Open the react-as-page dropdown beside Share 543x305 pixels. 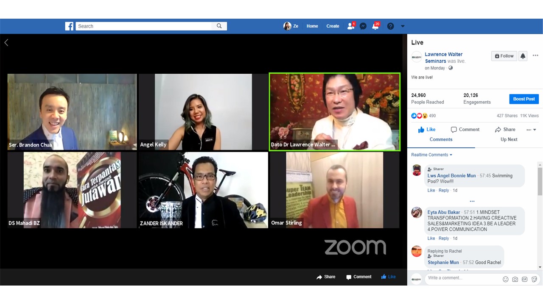(532, 130)
